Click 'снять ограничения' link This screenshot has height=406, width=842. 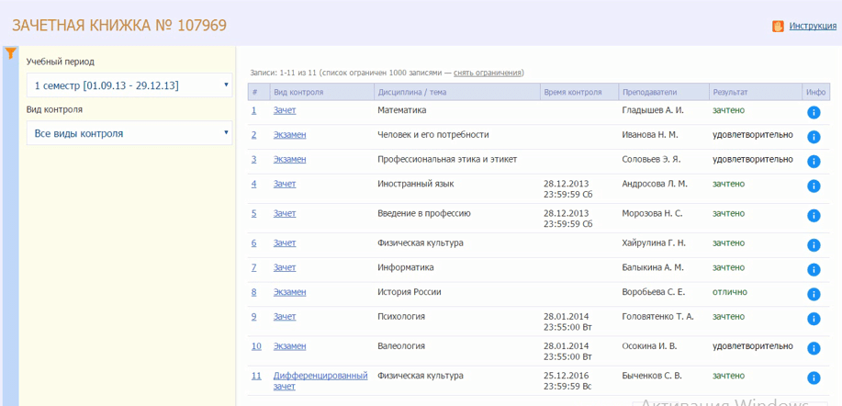click(488, 73)
